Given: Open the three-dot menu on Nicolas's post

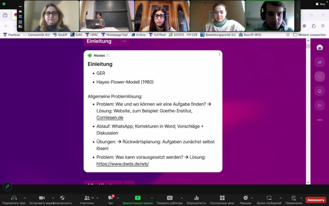Looking at the screenshot, I should [x=219, y=54].
